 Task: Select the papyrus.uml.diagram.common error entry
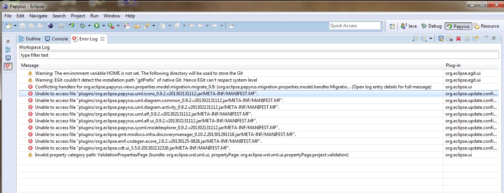click(x=259, y=100)
